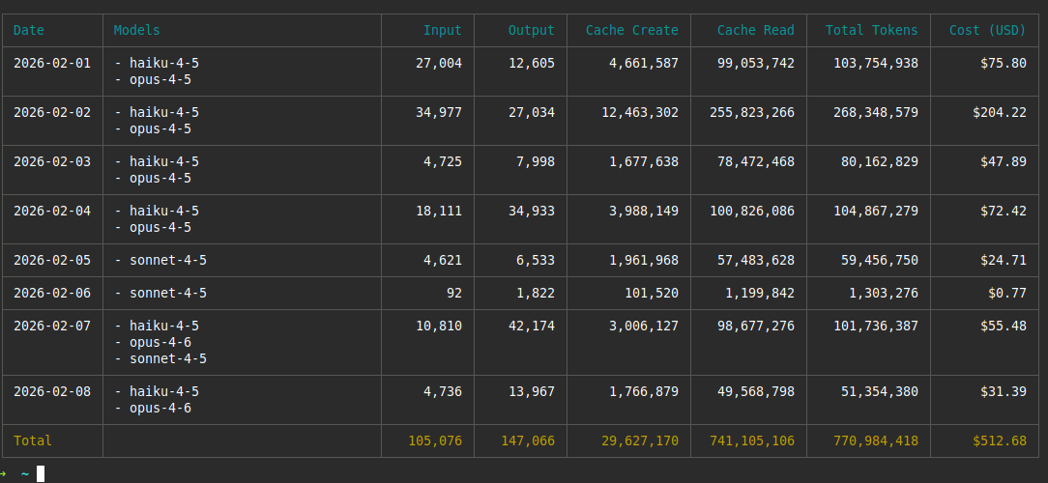The height and width of the screenshot is (483, 1048).
Task: Click input value 92 for 2026-02-06
Action: pyautogui.click(x=453, y=294)
